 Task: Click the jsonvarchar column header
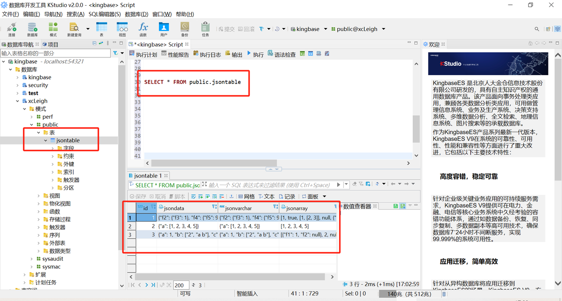point(249,208)
